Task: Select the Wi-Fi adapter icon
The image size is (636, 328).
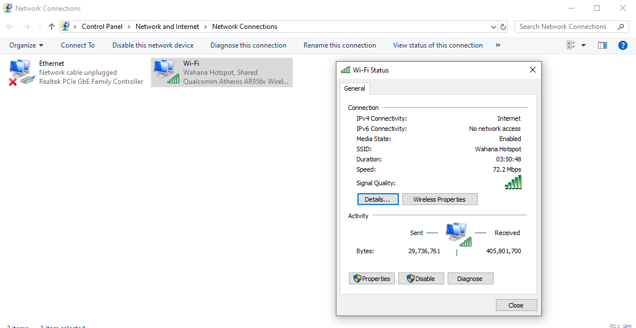Action: pyautogui.click(x=166, y=73)
